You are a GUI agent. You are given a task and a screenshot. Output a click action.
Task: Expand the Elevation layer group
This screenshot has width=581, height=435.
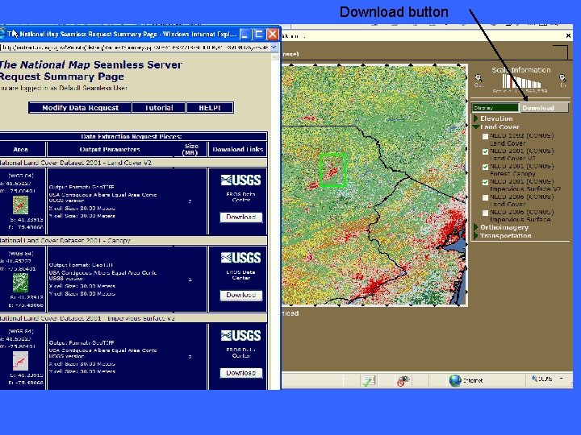click(476, 118)
